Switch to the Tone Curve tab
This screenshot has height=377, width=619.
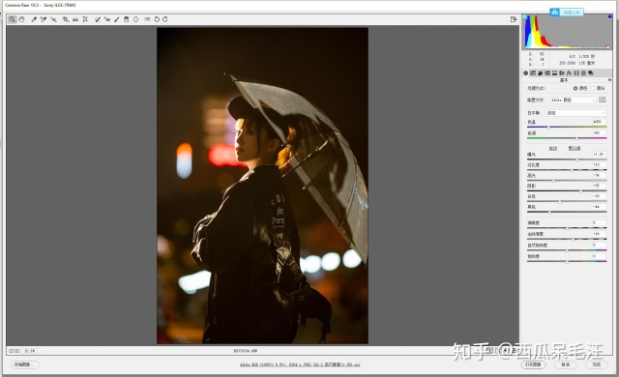tap(533, 73)
